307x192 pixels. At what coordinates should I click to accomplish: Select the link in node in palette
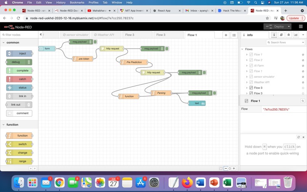[x=19, y=96]
